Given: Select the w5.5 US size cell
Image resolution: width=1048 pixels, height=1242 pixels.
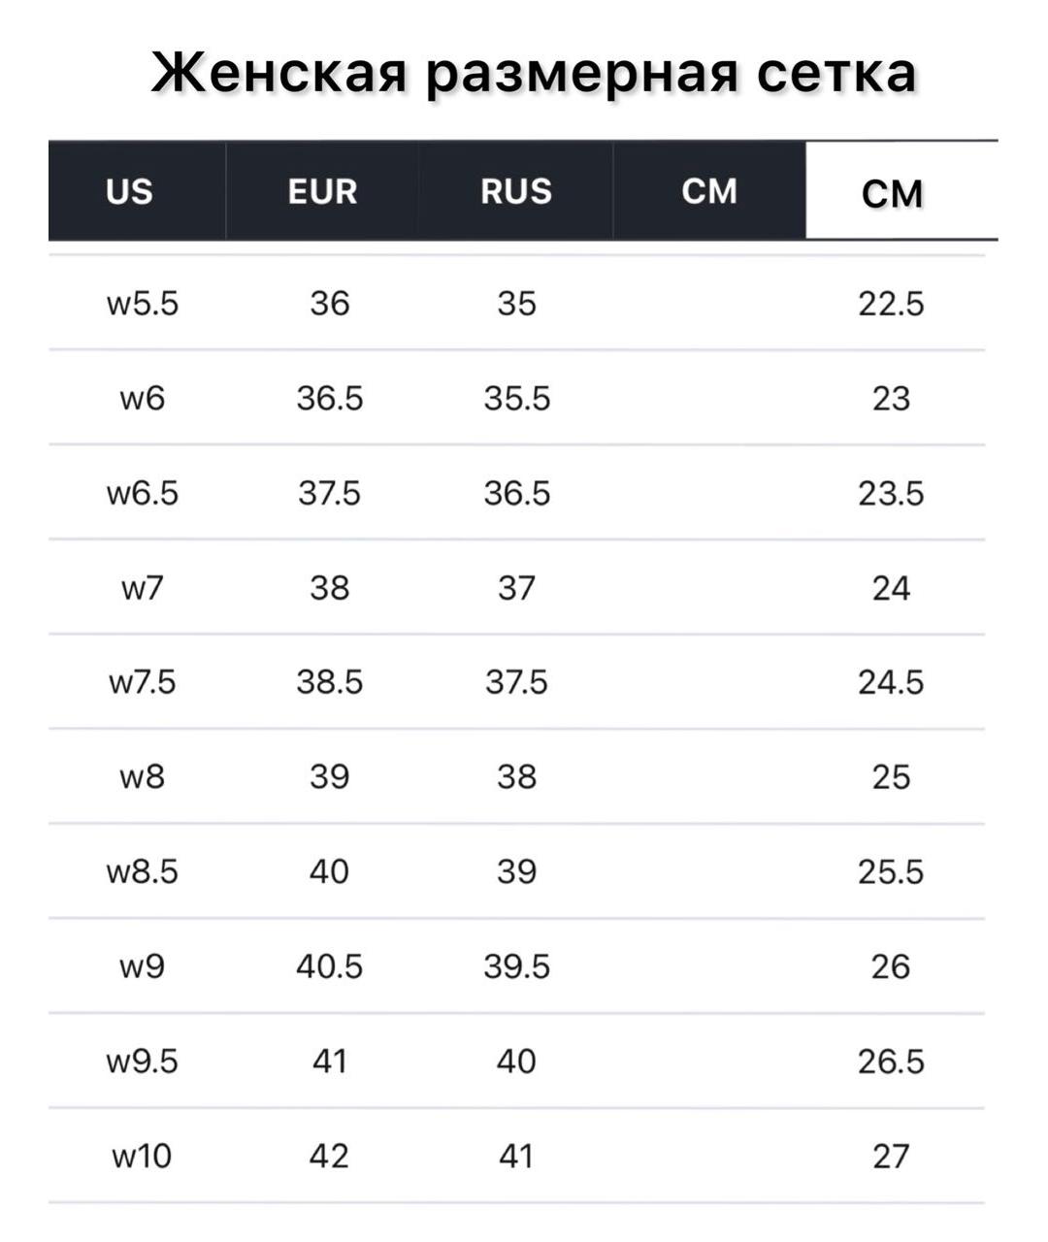Looking at the screenshot, I should [x=143, y=304].
